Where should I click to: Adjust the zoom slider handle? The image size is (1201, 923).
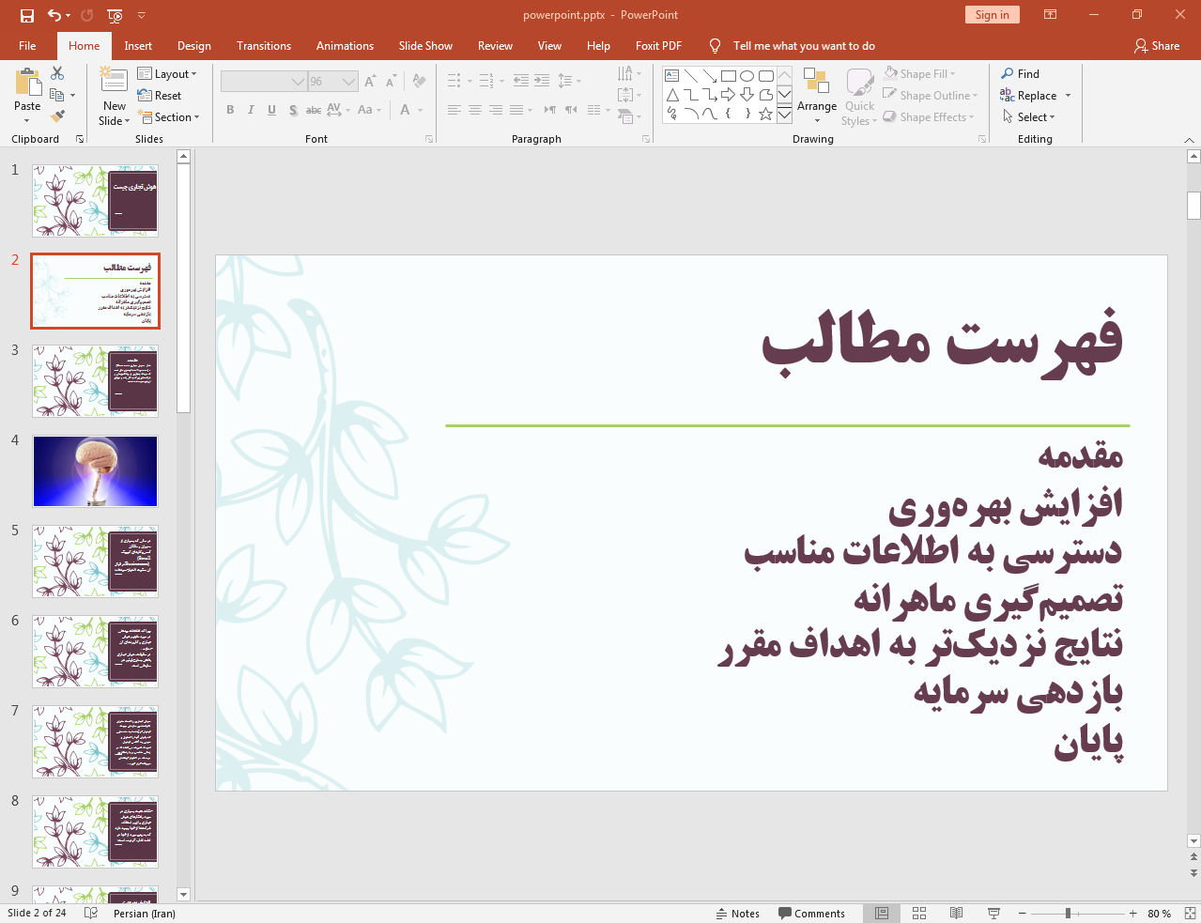pos(1068,913)
